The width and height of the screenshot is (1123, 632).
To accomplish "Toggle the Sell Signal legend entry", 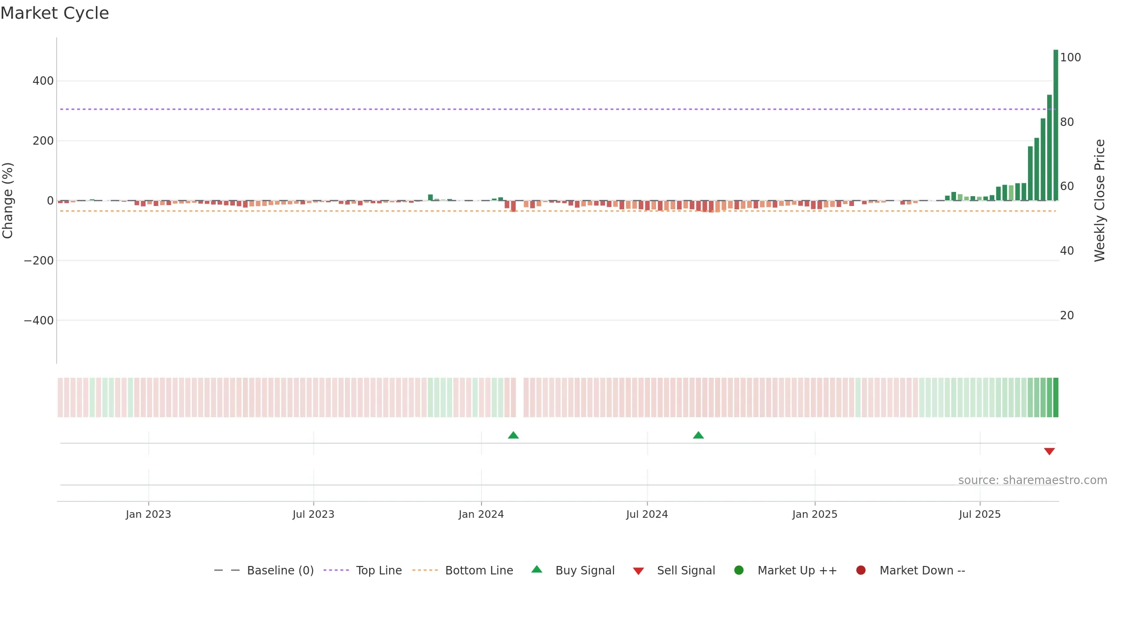I will (x=674, y=570).
